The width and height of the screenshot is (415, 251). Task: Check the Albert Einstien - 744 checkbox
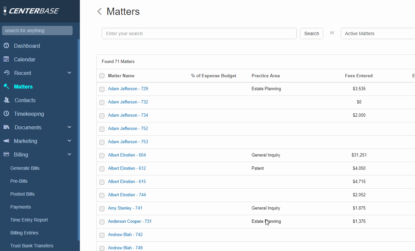pos(102,195)
